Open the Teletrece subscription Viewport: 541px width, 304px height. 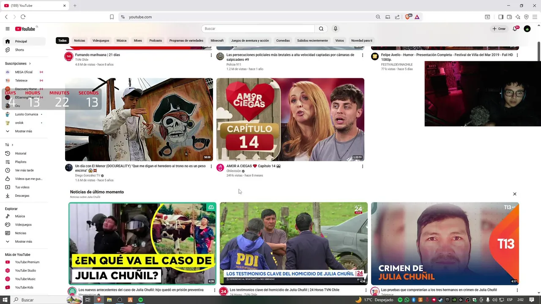[x=24, y=81]
